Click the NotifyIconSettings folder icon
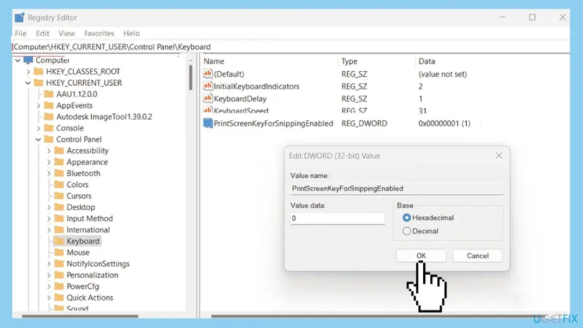This screenshot has width=583, height=328. point(59,264)
